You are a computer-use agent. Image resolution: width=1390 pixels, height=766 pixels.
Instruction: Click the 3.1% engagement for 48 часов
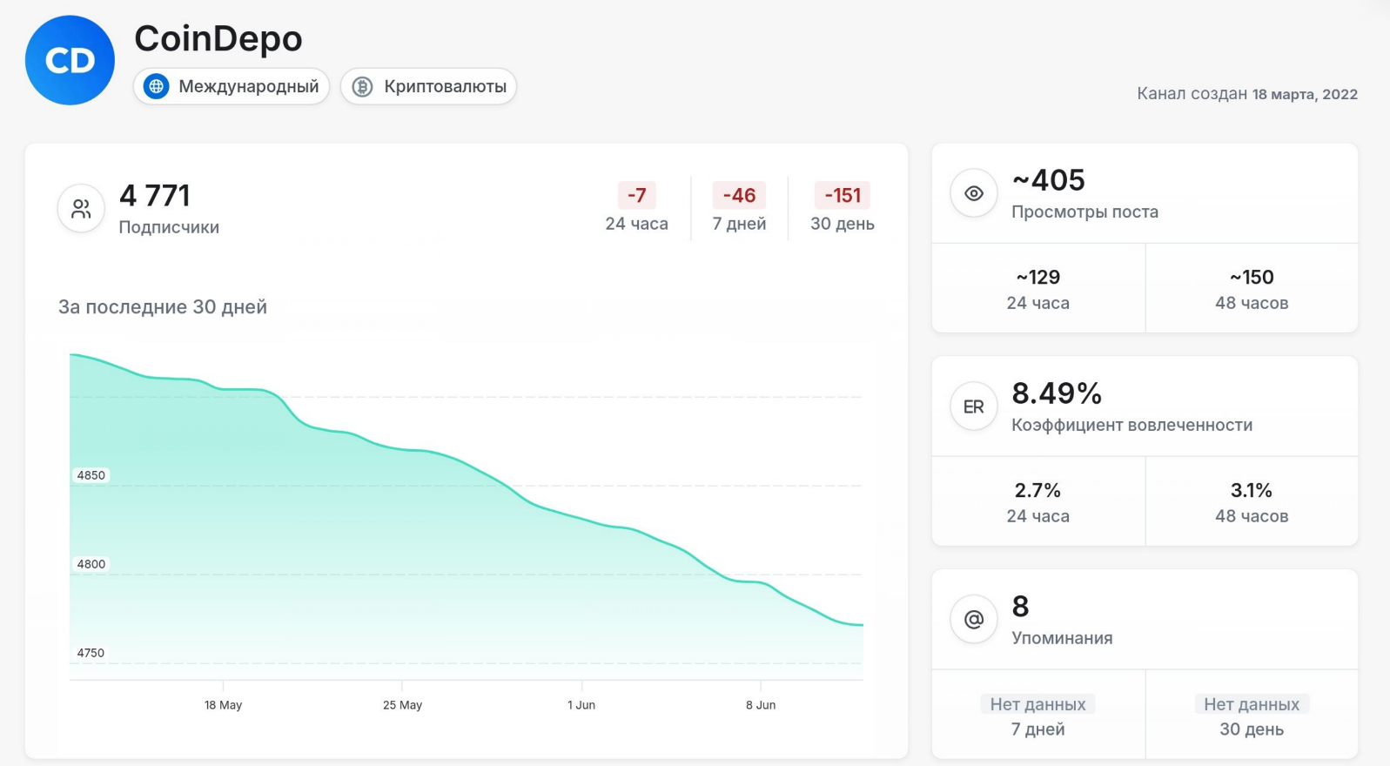click(x=1252, y=502)
